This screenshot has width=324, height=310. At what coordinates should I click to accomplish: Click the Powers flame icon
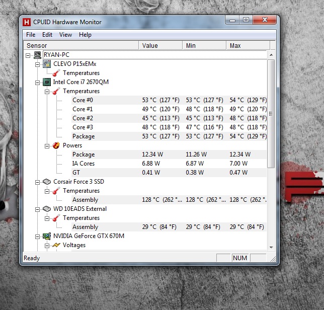[56, 145]
